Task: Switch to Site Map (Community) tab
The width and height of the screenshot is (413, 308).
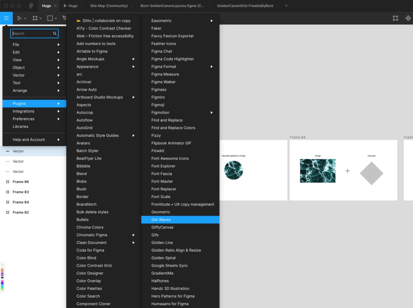Action: [109, 6]
